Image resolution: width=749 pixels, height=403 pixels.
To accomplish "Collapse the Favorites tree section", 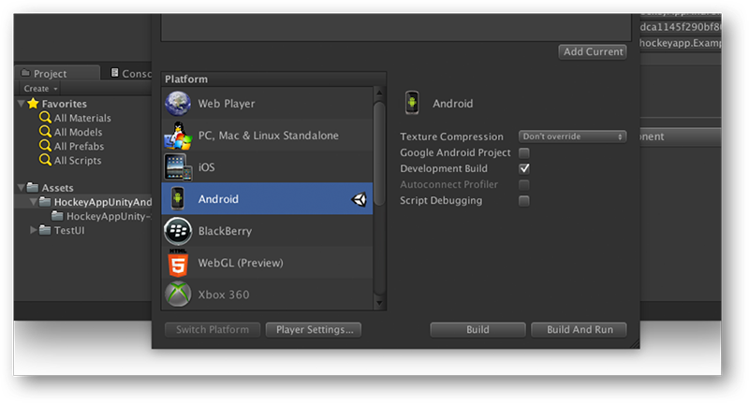I will [21, 104].
